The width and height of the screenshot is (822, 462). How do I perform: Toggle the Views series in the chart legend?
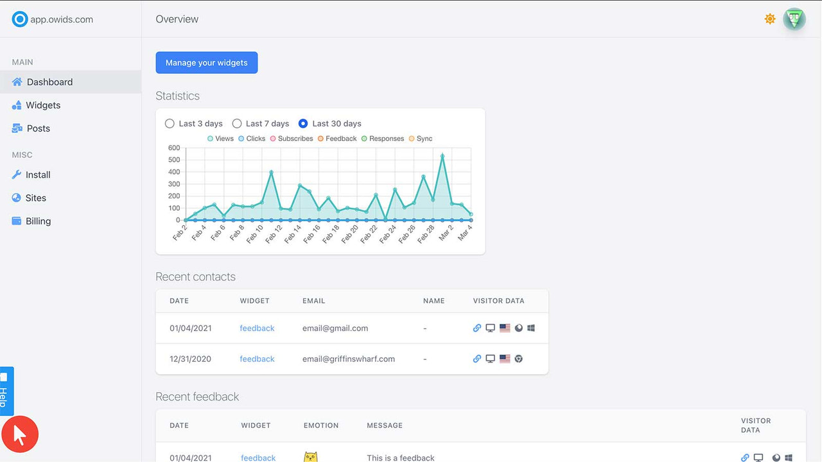coord(220,138)
